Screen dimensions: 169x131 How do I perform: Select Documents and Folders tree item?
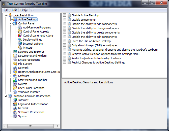pyautogui.click(x=32, y=56)
